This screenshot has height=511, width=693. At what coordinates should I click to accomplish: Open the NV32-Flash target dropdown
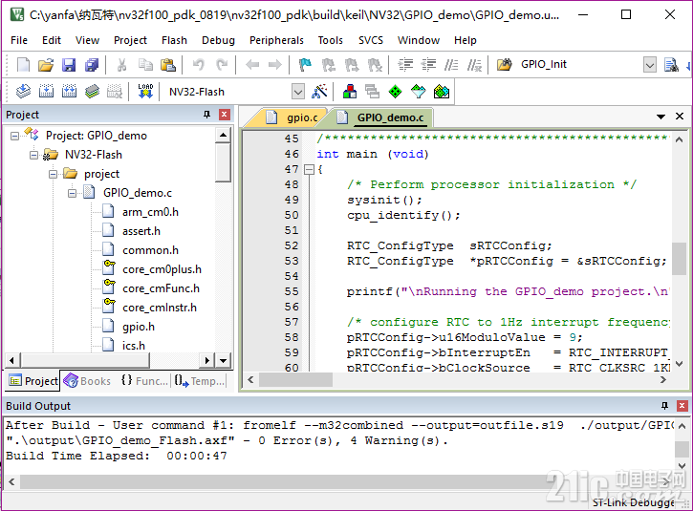298,92
